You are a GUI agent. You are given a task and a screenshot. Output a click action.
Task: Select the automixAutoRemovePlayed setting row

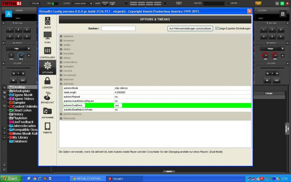157,101
